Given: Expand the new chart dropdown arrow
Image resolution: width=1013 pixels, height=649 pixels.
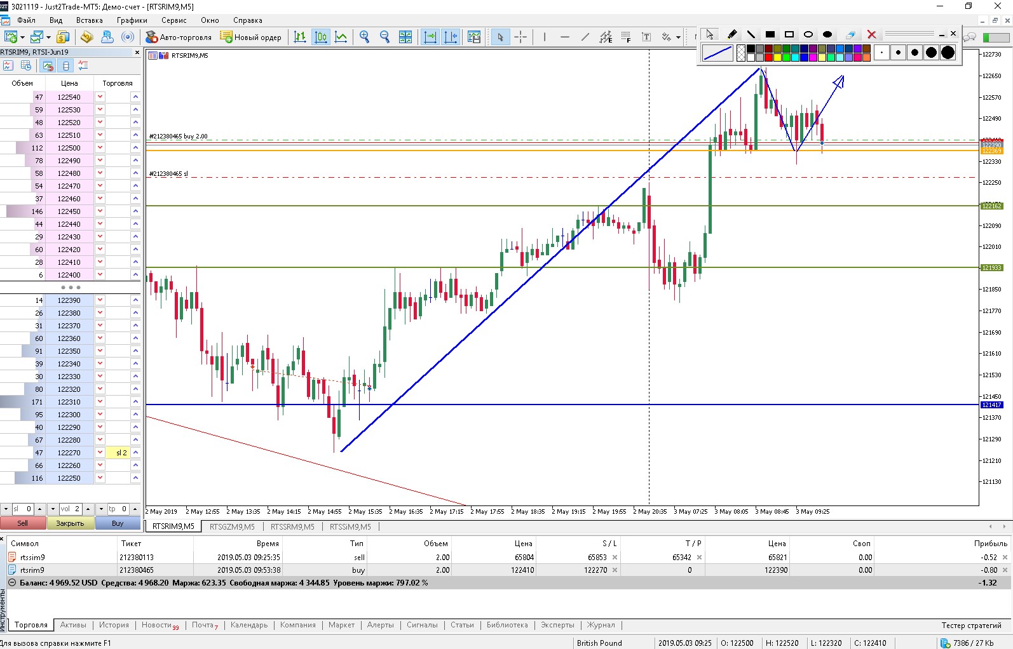Looking at the screenshot, I should (x=23, y=37).
